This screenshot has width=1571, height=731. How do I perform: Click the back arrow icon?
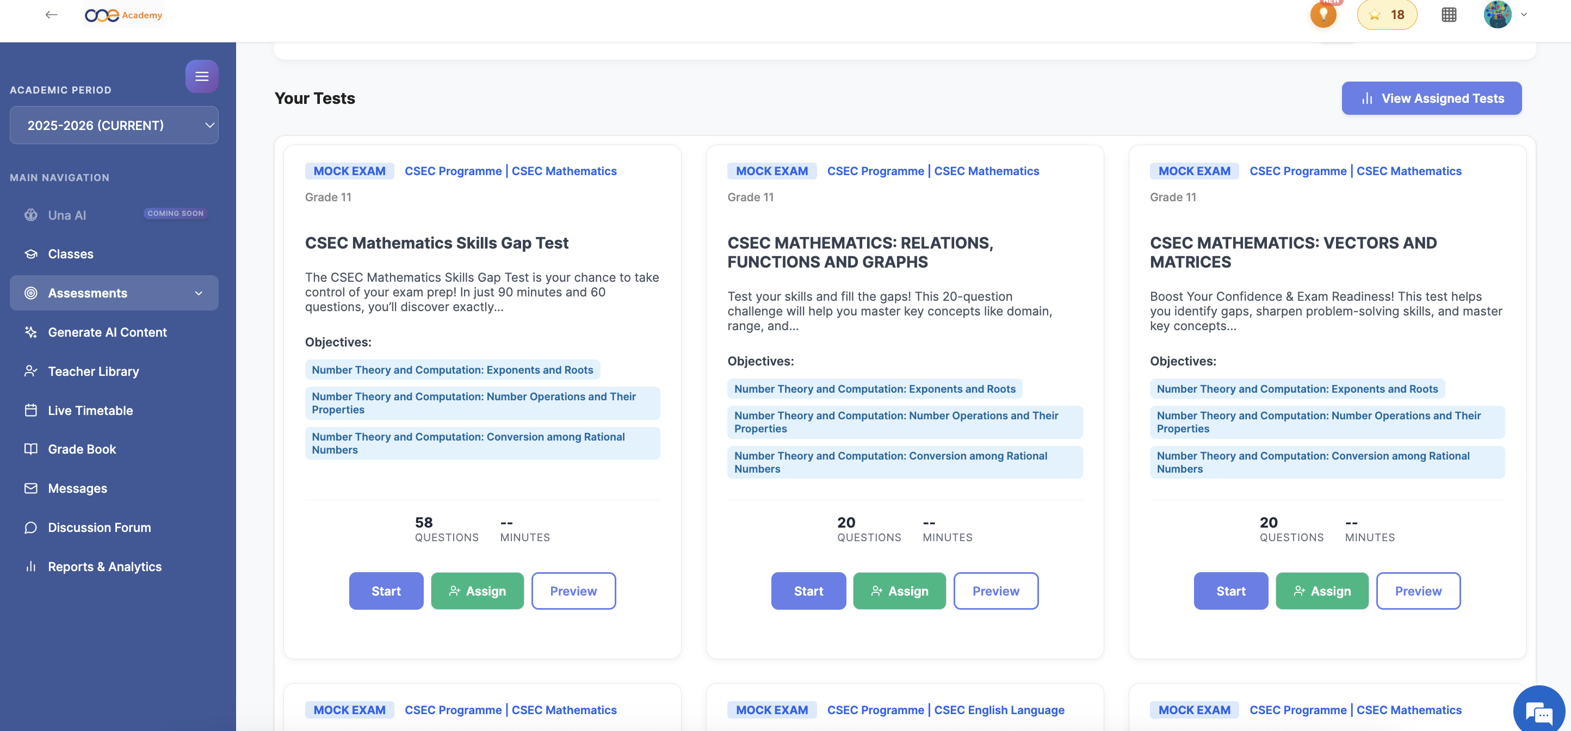click(x=51, y=15)
